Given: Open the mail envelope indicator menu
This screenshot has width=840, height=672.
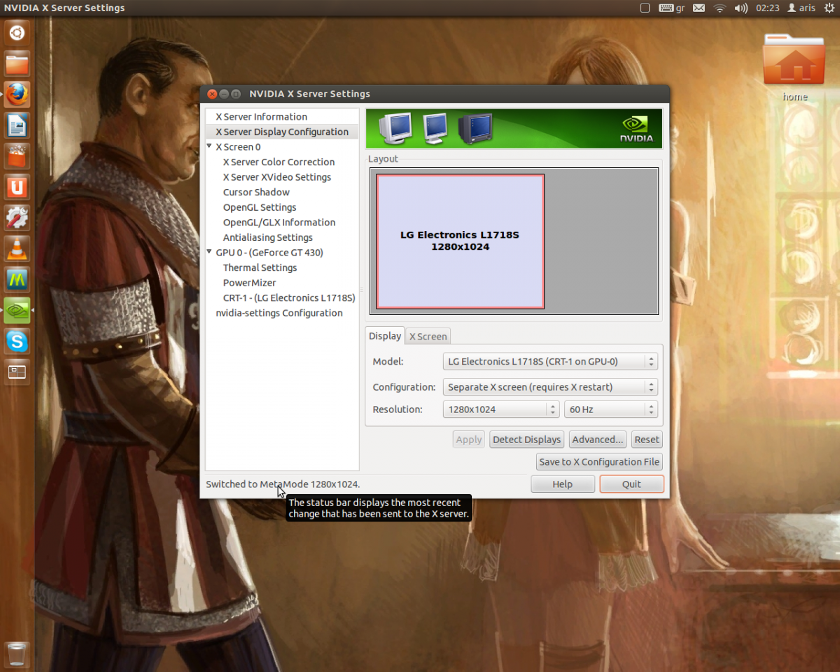Looking at the screenshot, I should (699, 8).
